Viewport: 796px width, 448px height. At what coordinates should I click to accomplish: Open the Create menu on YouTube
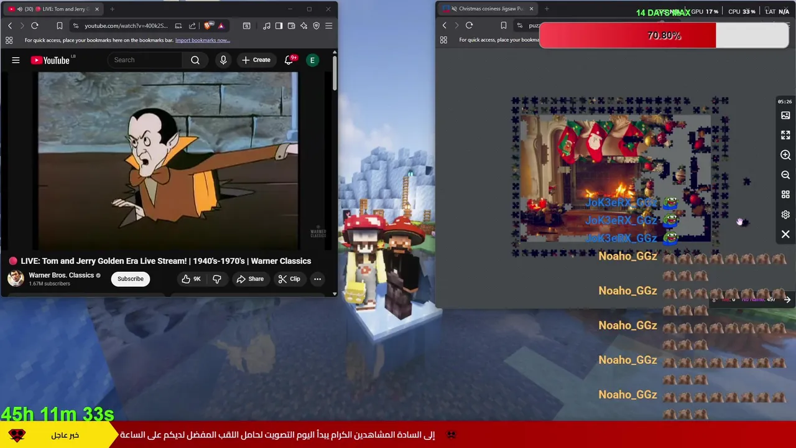point(256,60)
